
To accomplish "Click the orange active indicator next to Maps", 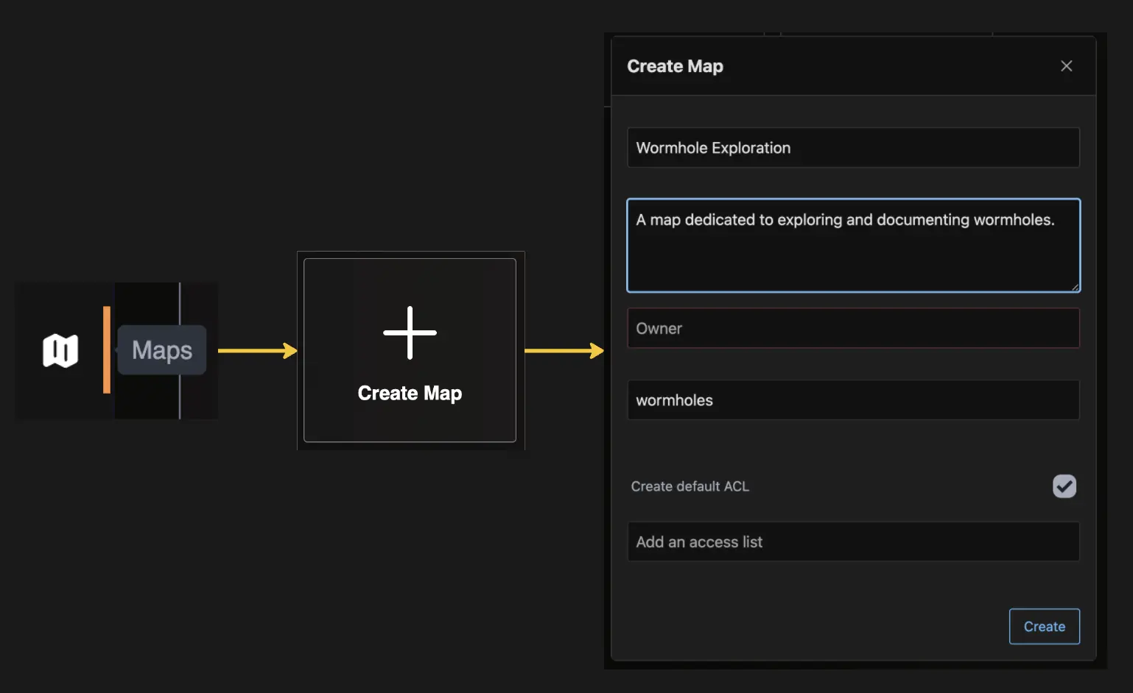I will (x=108, y=351).
